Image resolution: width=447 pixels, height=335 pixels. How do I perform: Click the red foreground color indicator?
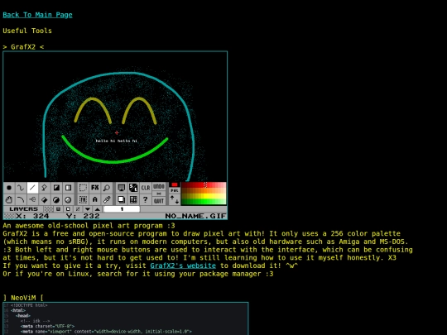click(175, 184)
